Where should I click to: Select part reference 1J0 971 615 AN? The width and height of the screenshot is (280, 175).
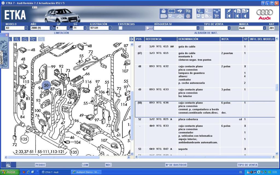[x=161, y=46]
